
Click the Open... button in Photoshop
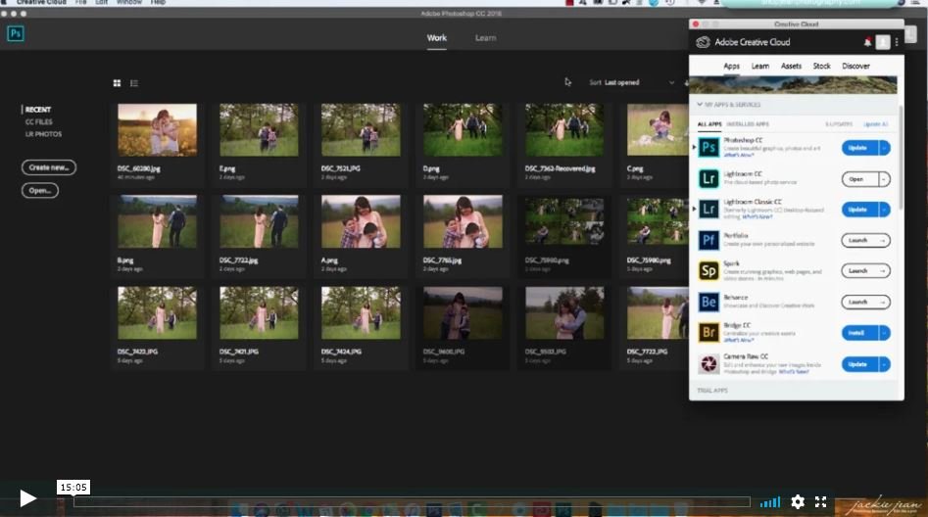click(40, 191)
